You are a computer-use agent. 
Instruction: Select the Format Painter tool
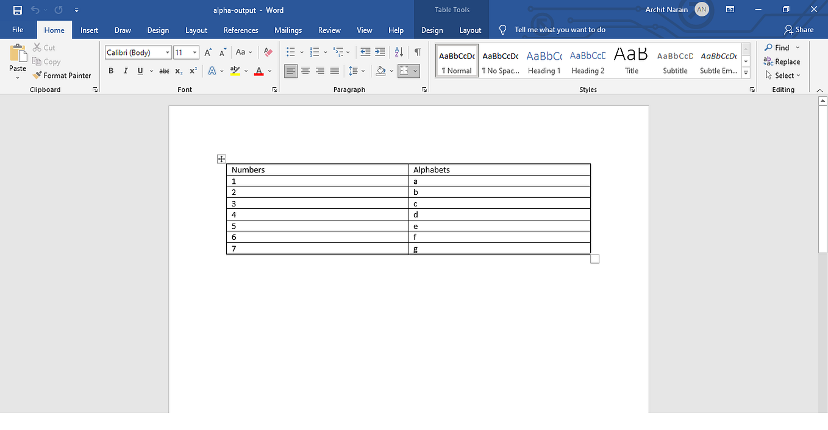(x=62, y=75)
